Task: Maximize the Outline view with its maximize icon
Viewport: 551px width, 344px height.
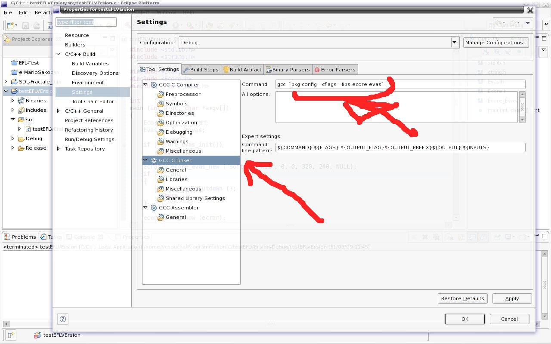Action: [x=544, y=39]
